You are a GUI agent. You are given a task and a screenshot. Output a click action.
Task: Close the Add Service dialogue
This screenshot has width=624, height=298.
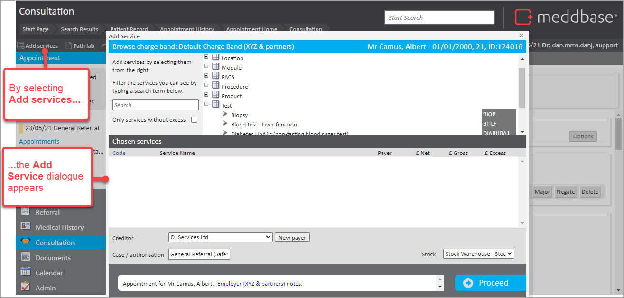coord(521,36)
